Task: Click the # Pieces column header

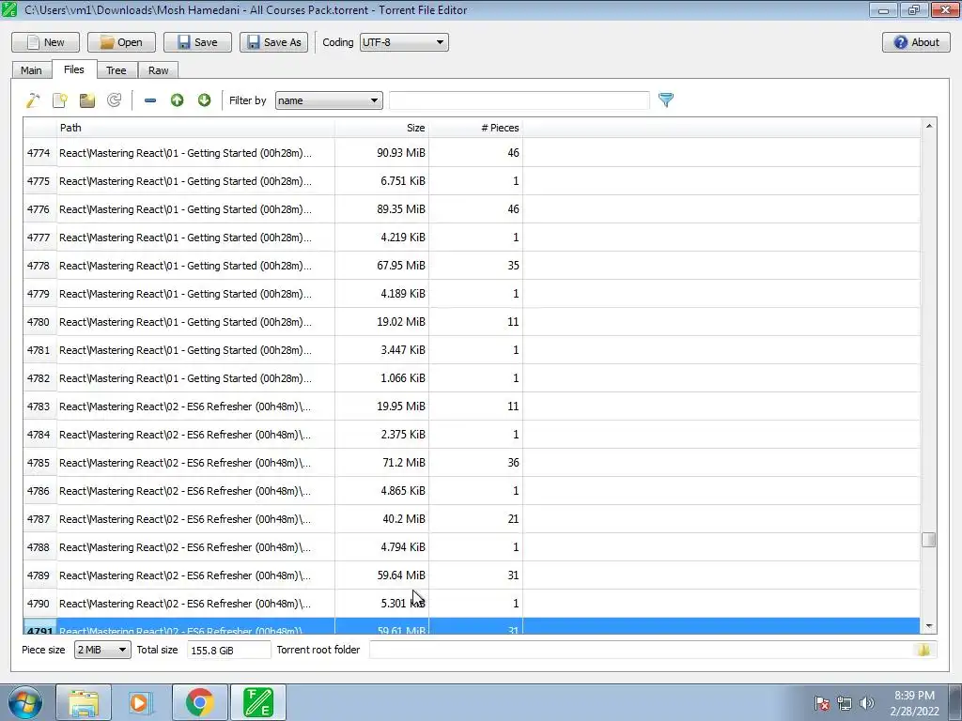Action: coord(475,128)
